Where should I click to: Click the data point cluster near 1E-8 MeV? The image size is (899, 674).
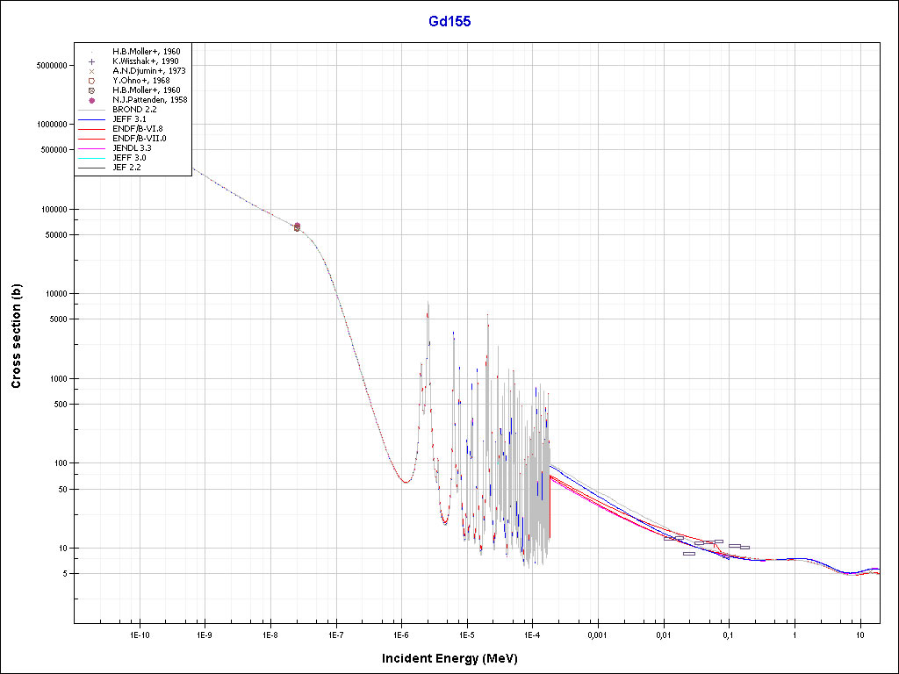pos(297,226)
